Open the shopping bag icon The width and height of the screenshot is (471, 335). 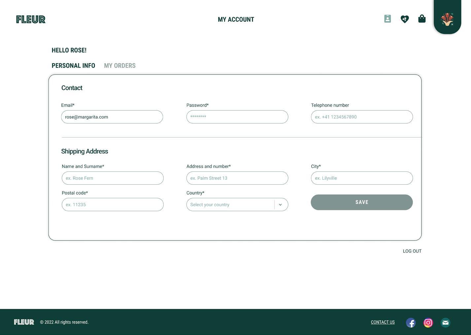point(422,19)
